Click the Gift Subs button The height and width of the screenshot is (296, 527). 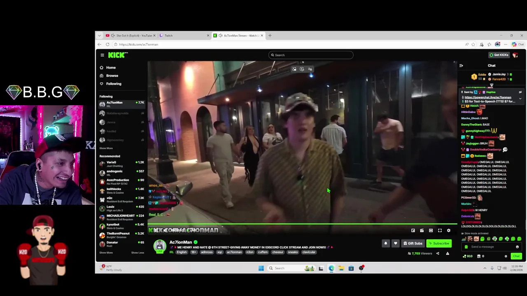pos(413,243)
